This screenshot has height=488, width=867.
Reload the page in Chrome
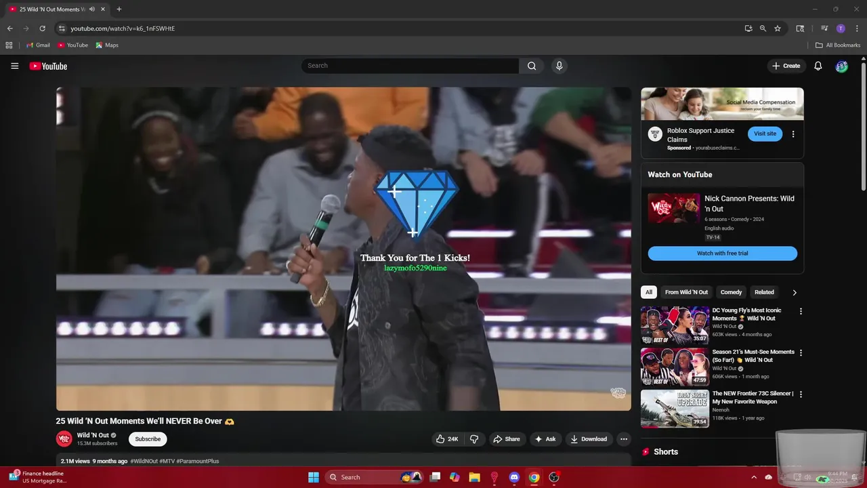click(42, 28)
